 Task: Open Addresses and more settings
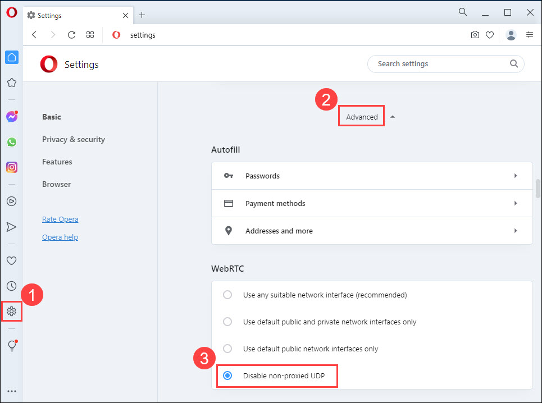click(372, 231)
